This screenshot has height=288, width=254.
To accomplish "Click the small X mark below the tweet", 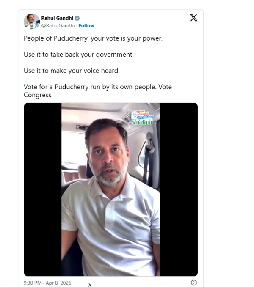I will pyautogui.click(x=90, y=285).
